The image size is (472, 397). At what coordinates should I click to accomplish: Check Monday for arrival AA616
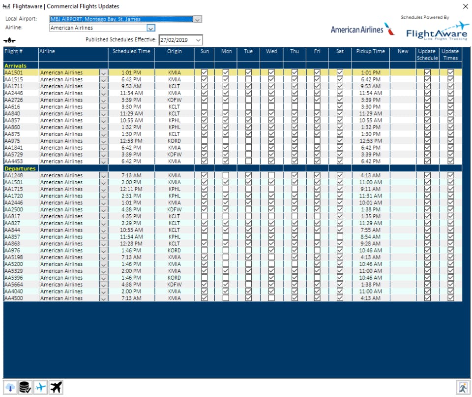click(226, 106)
